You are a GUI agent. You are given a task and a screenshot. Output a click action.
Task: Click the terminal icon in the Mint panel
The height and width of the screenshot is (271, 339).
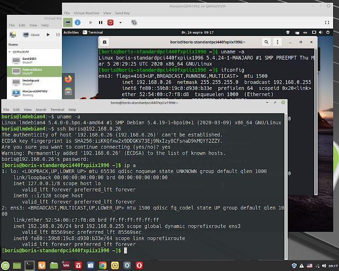pos(30,266)
